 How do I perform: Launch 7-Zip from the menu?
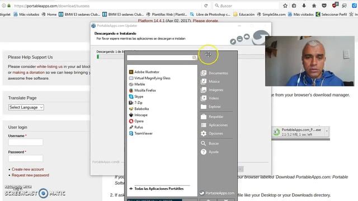coord(135,103)
